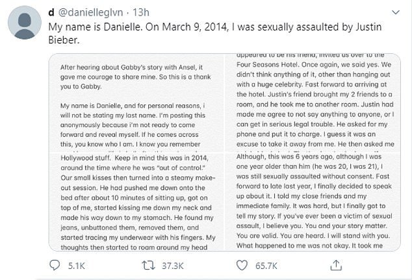Click the reply speech bubble icon

tap(55, 264)
